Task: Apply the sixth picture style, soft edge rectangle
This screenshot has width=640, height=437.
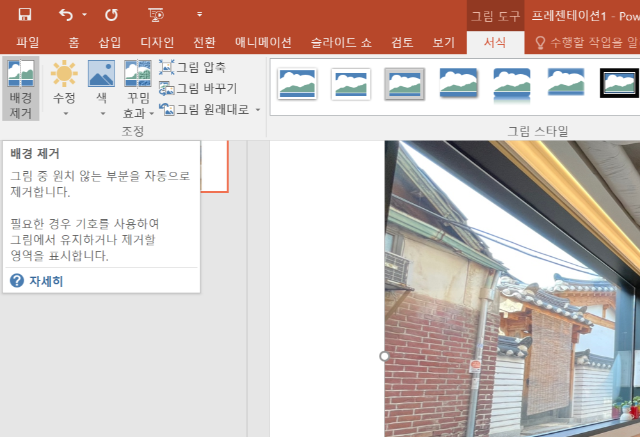Action: pyautogui.click(x=566, y=82)
